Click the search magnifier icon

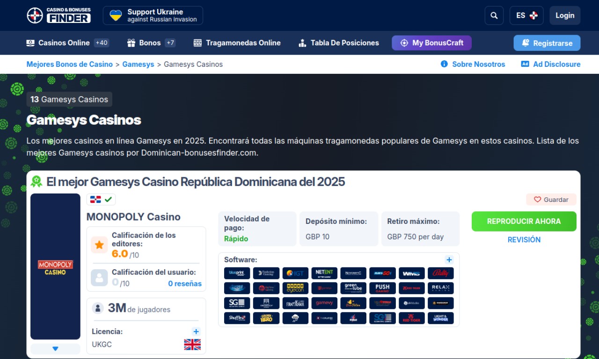point(494,15)
